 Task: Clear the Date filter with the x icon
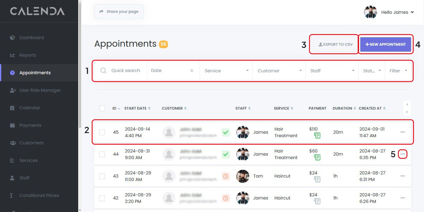pos(192,71)
